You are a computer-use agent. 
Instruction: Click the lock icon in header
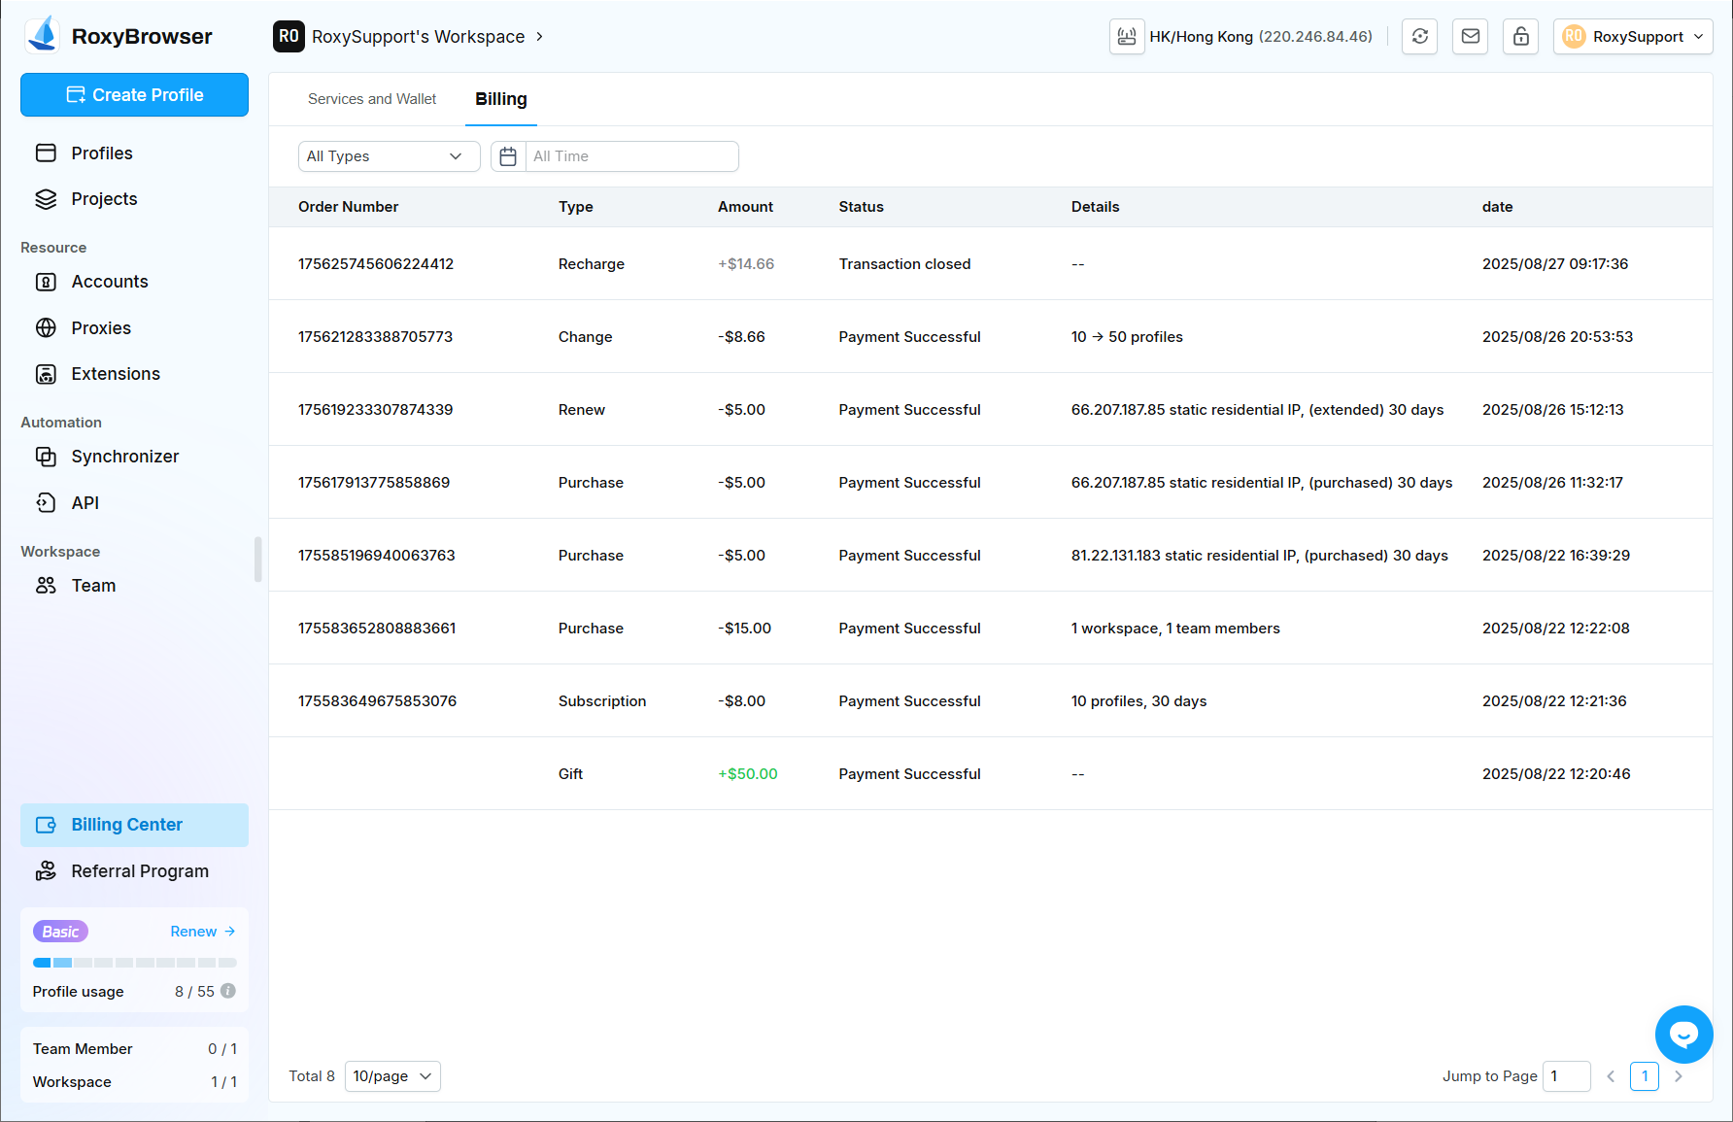(x=1520, y=37)
